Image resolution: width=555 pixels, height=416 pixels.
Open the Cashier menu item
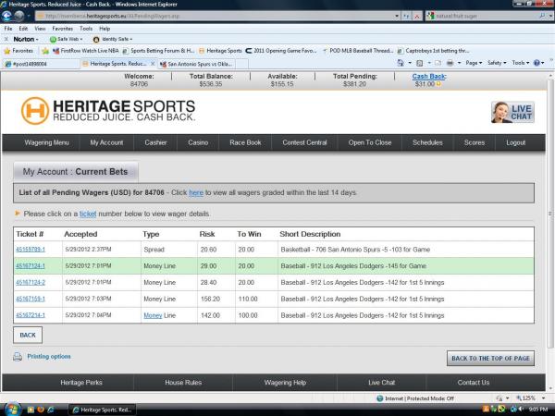[x=155, y=143]
